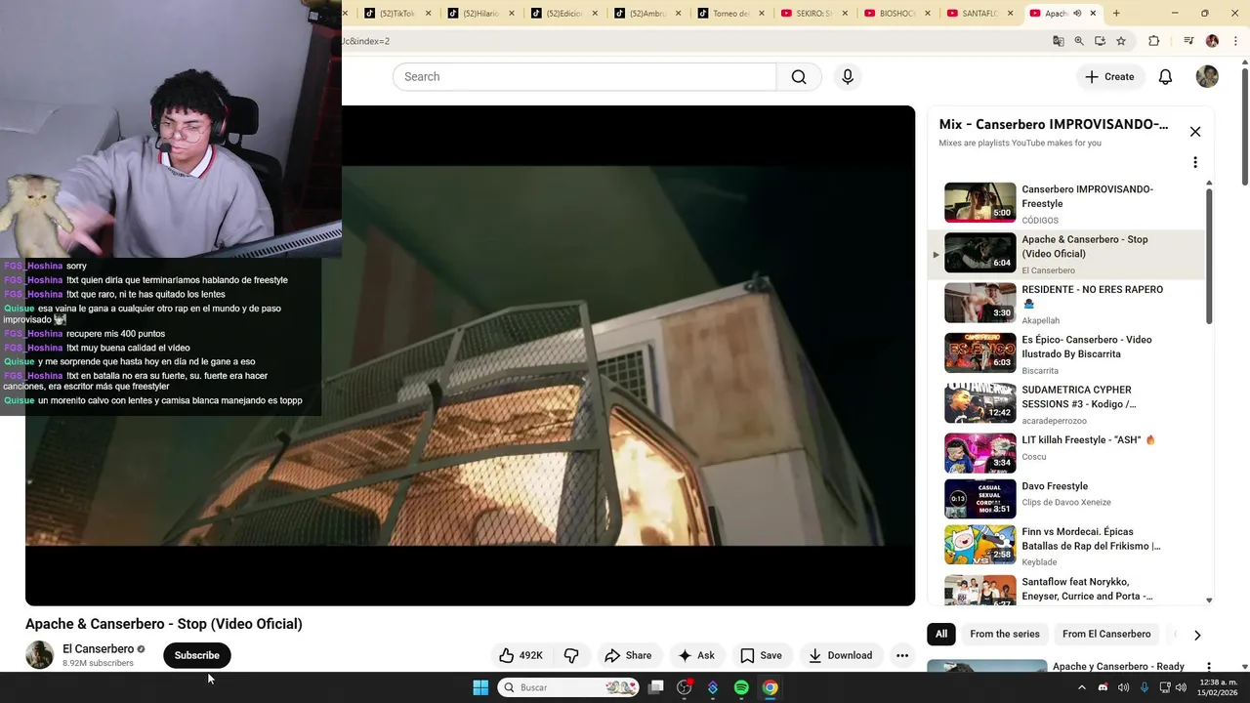Open Spotify from the taskbar
Image resolution: width=1250 pixels, height=703 pixels.
[741, 687]
